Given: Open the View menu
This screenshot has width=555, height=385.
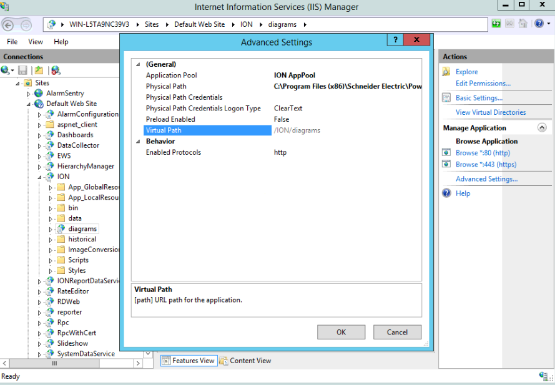Looking at the screenshot, I should (36, 42).
